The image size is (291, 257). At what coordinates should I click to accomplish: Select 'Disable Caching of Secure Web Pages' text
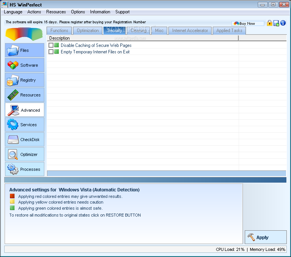(96, 45)
